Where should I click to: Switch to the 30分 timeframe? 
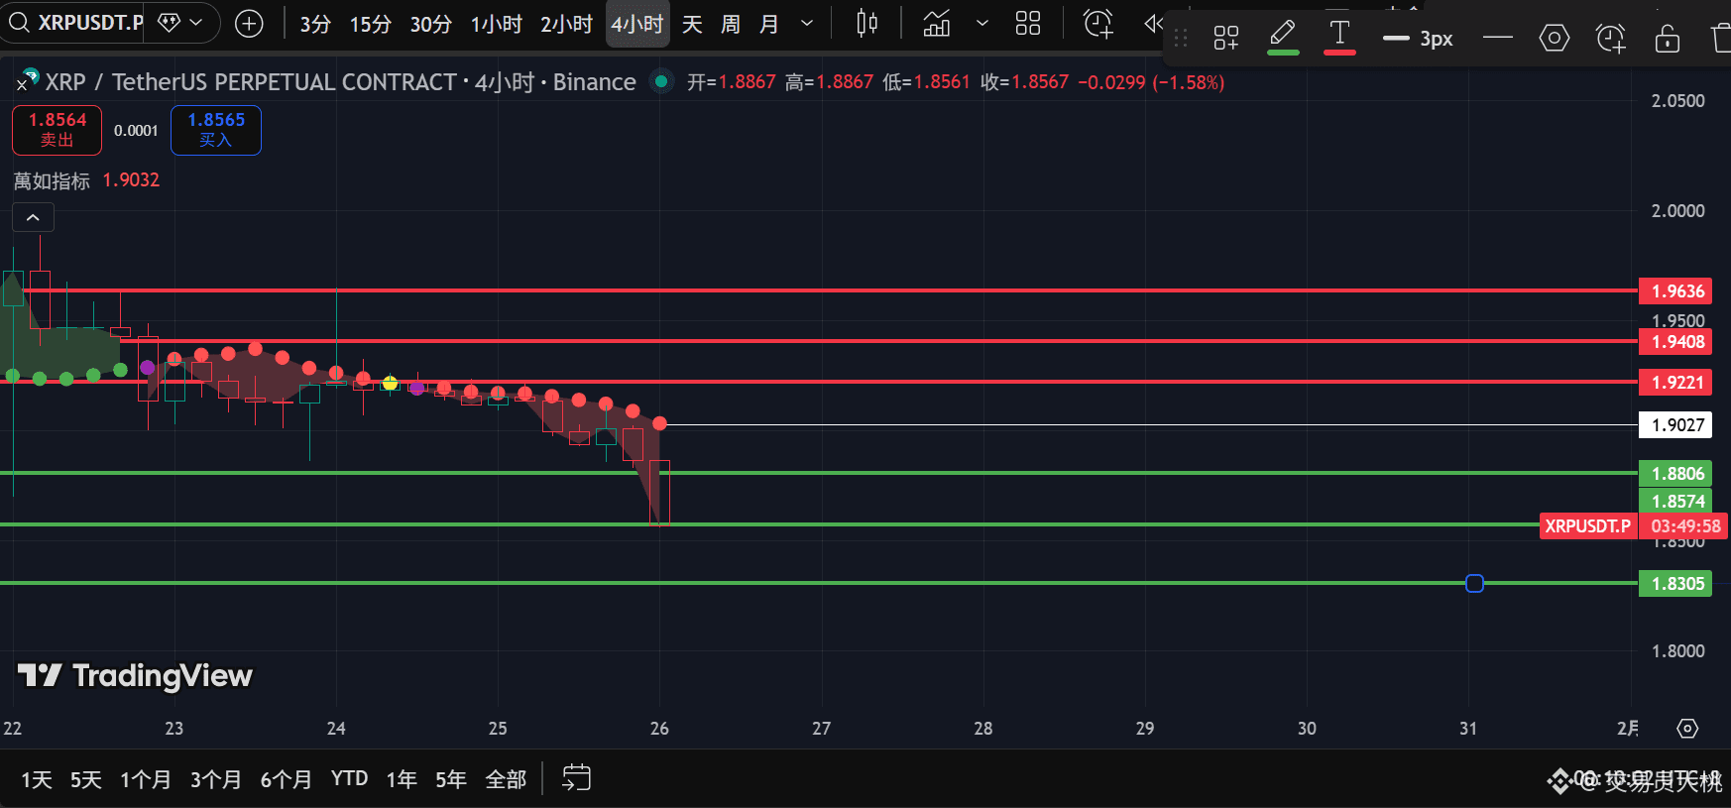tap(430, 24)
